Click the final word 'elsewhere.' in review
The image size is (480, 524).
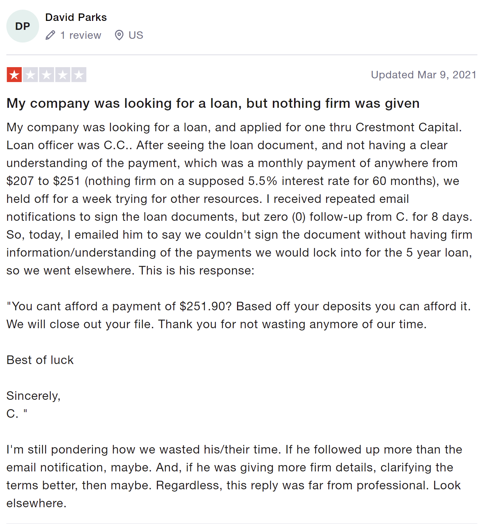37,503
